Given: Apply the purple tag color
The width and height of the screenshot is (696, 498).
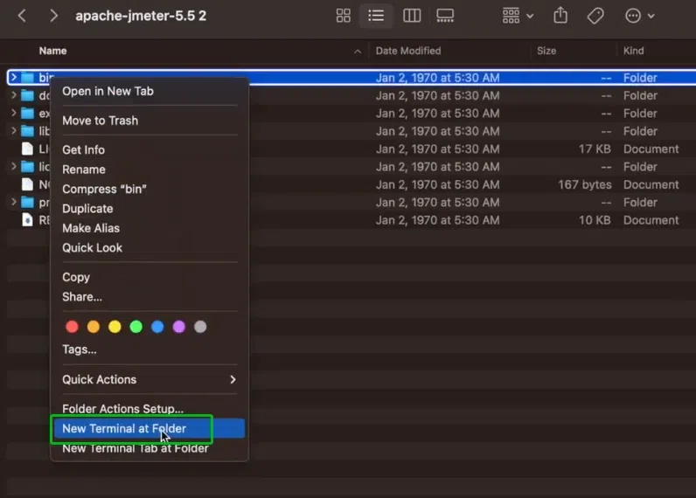Looking at the screenshot, I should click(179, 327).
